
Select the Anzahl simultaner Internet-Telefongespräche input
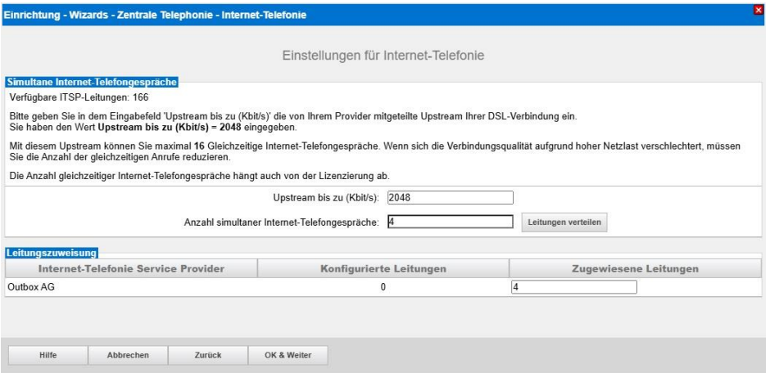click(449, 222)
